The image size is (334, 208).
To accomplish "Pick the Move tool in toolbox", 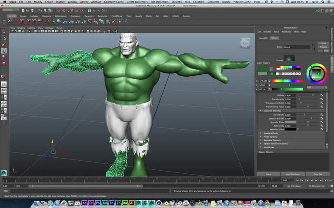I will pyautogui.click(x=3, y=51).
